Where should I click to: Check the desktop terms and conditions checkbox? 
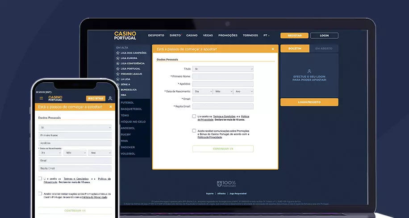click(194, 116)
